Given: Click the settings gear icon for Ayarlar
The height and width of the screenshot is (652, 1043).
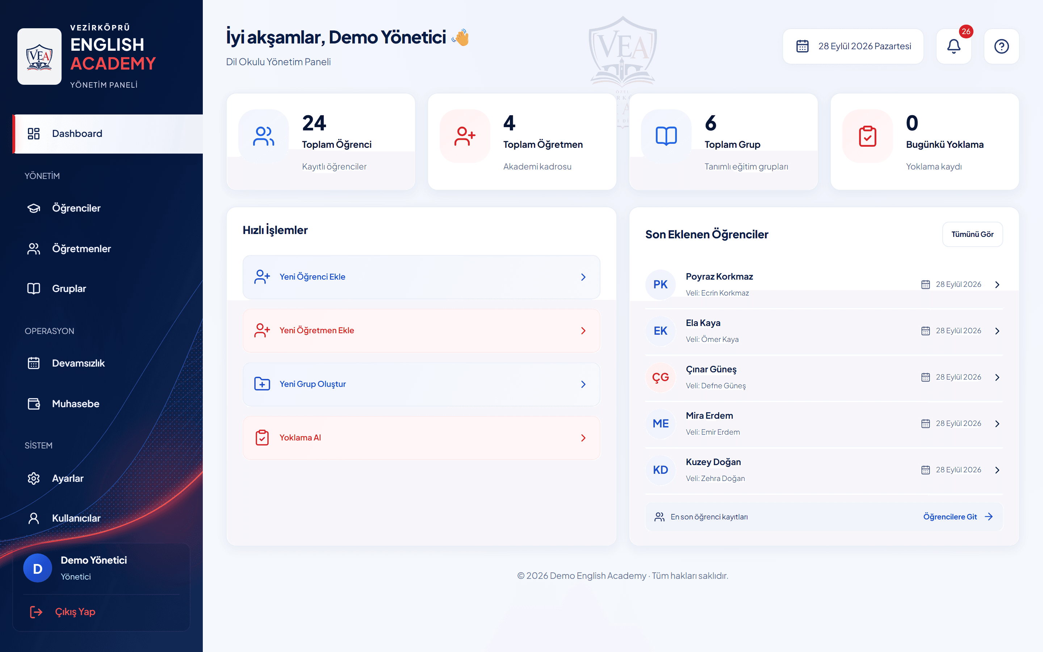Looking at the screenshot, I should click(x=34, y=478).
